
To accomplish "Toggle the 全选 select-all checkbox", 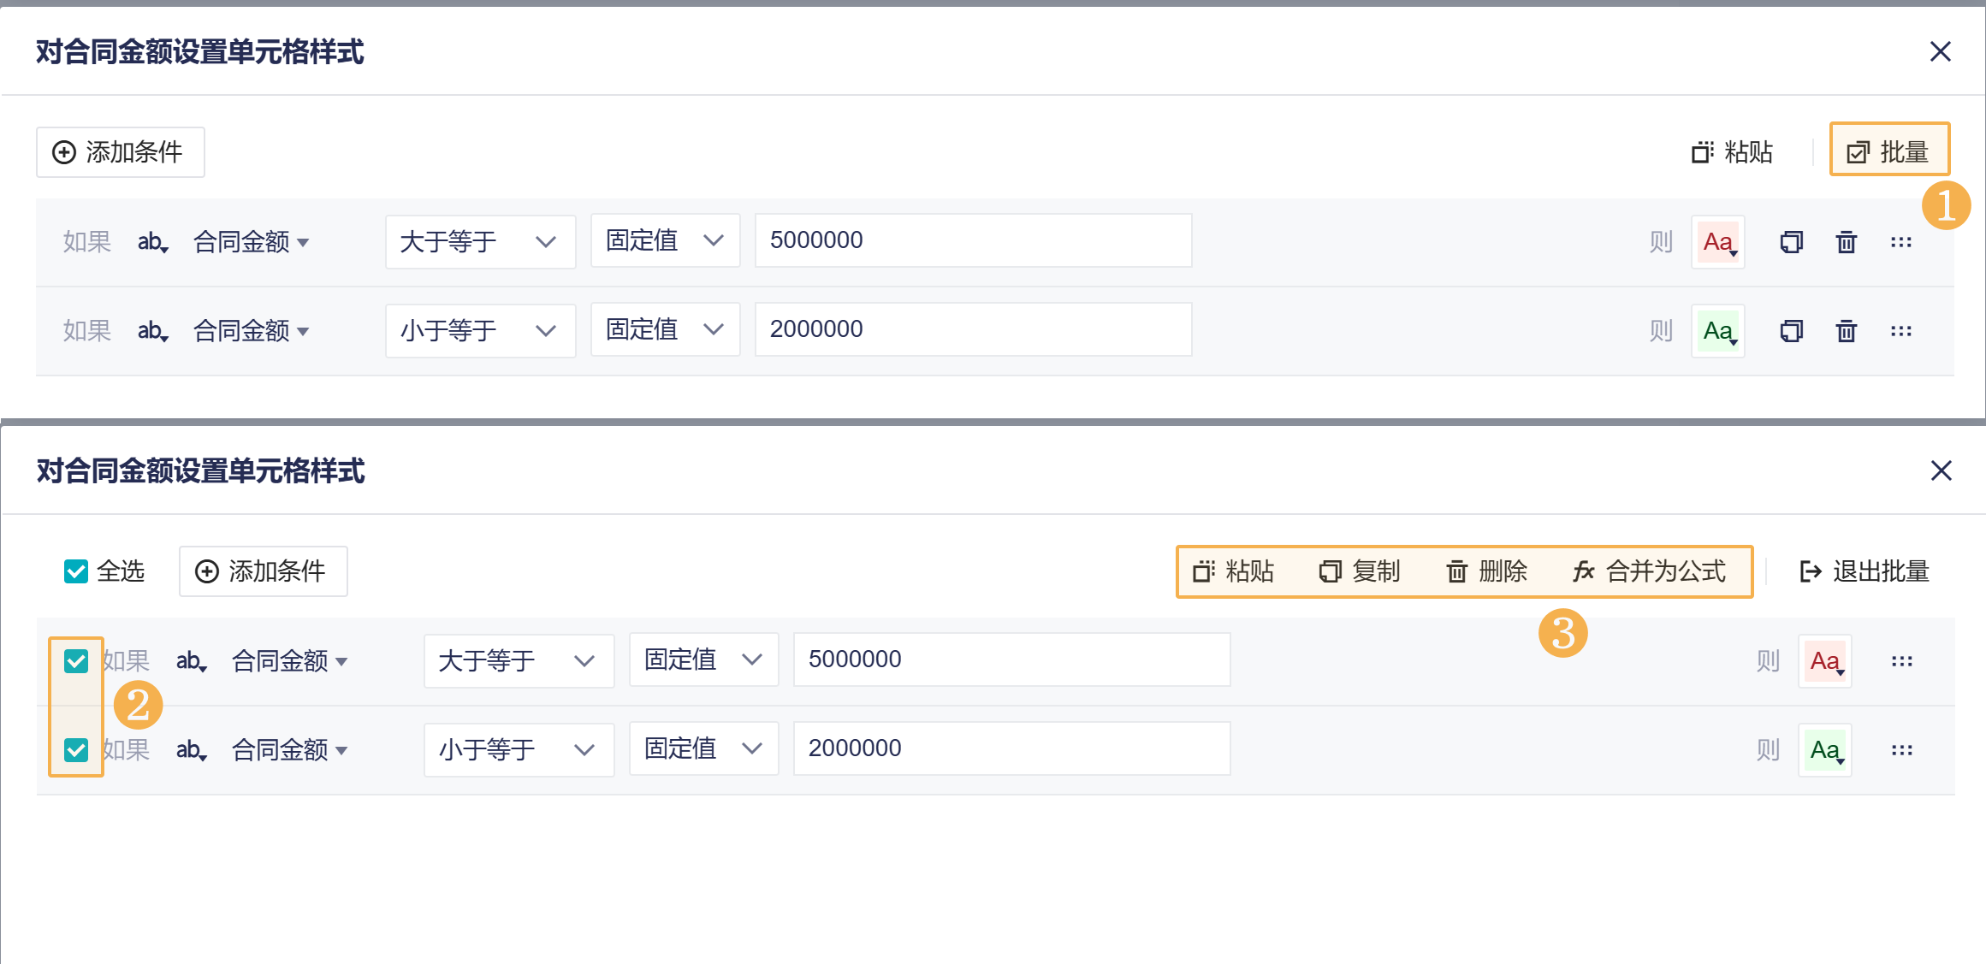I will 76,571.
